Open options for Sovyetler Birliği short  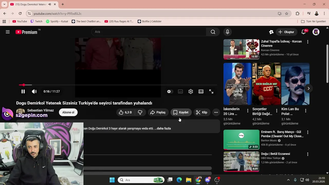(x=277, y=111)
